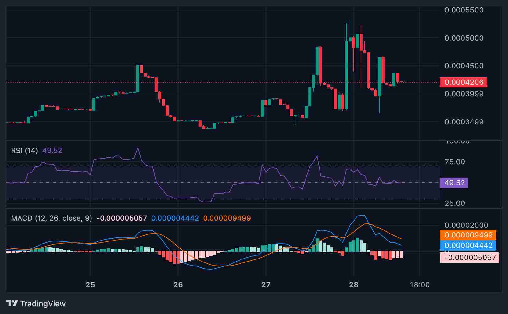Select the orange MACD signal badge 0.000009499
This screenshot has height=314, width=508.
[x=468, y=235]
